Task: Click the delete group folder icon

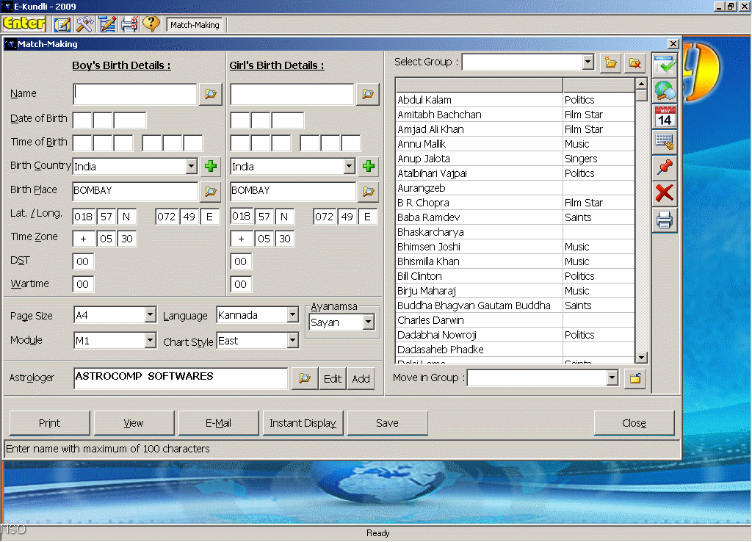Action: coord(634,63)
